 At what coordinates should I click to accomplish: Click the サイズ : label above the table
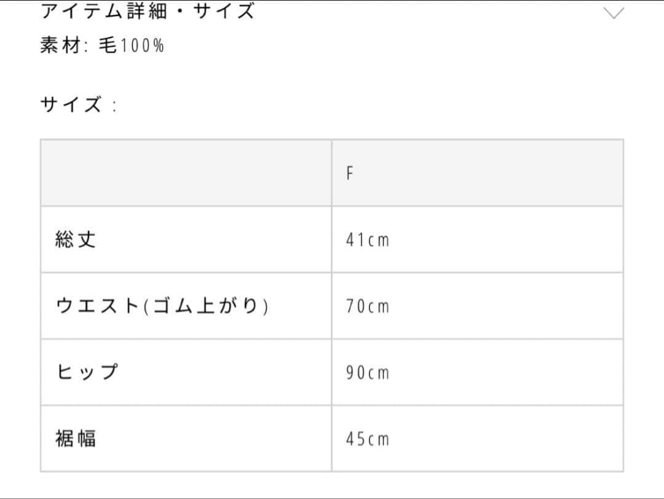78,105
